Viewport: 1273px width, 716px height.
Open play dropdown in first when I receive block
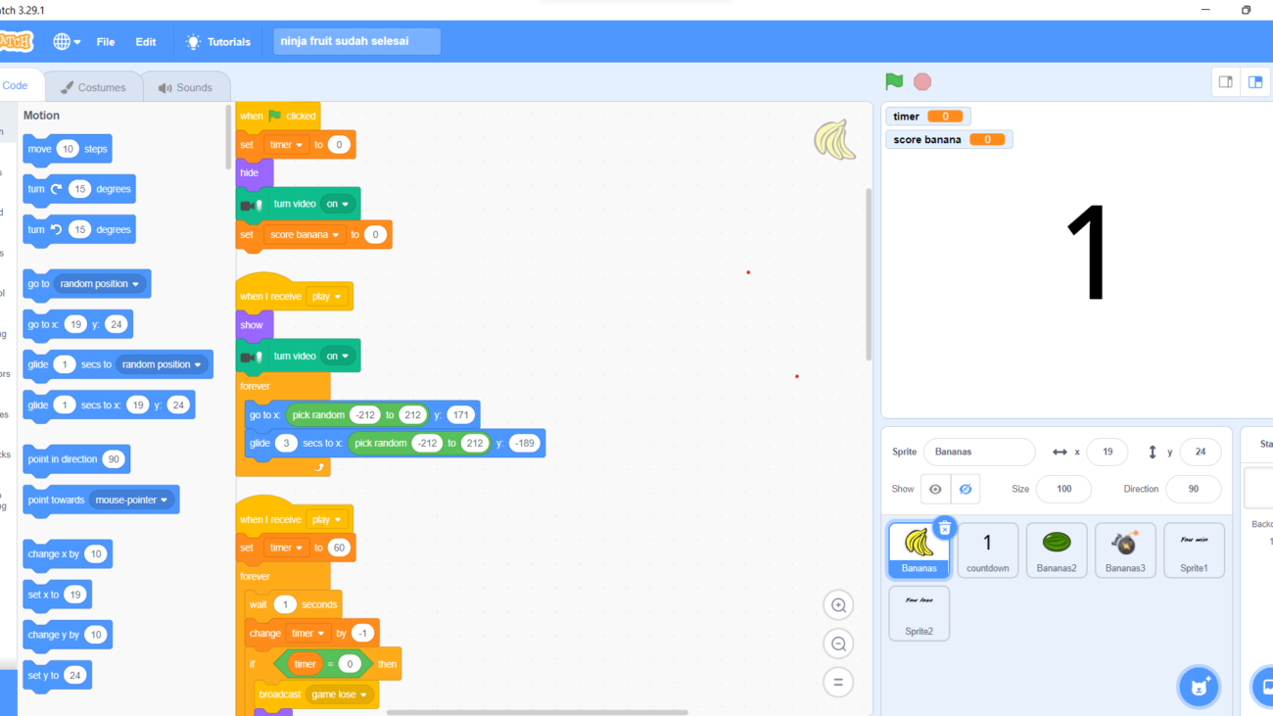(x=326, y=297)
